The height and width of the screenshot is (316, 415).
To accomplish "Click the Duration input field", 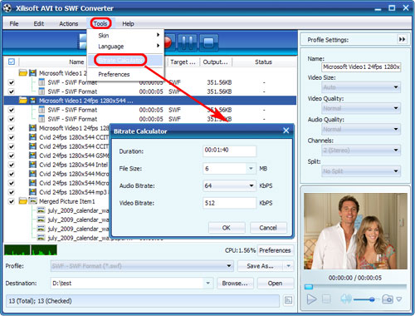I will [229, 151].
